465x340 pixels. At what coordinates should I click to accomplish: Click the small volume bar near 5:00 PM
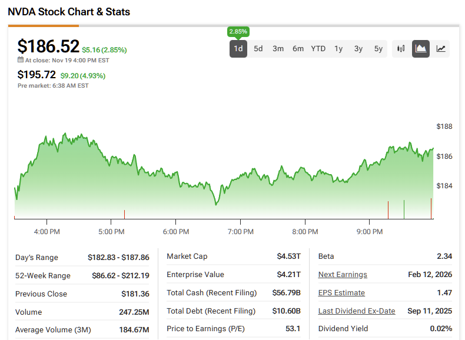(124, 215)
